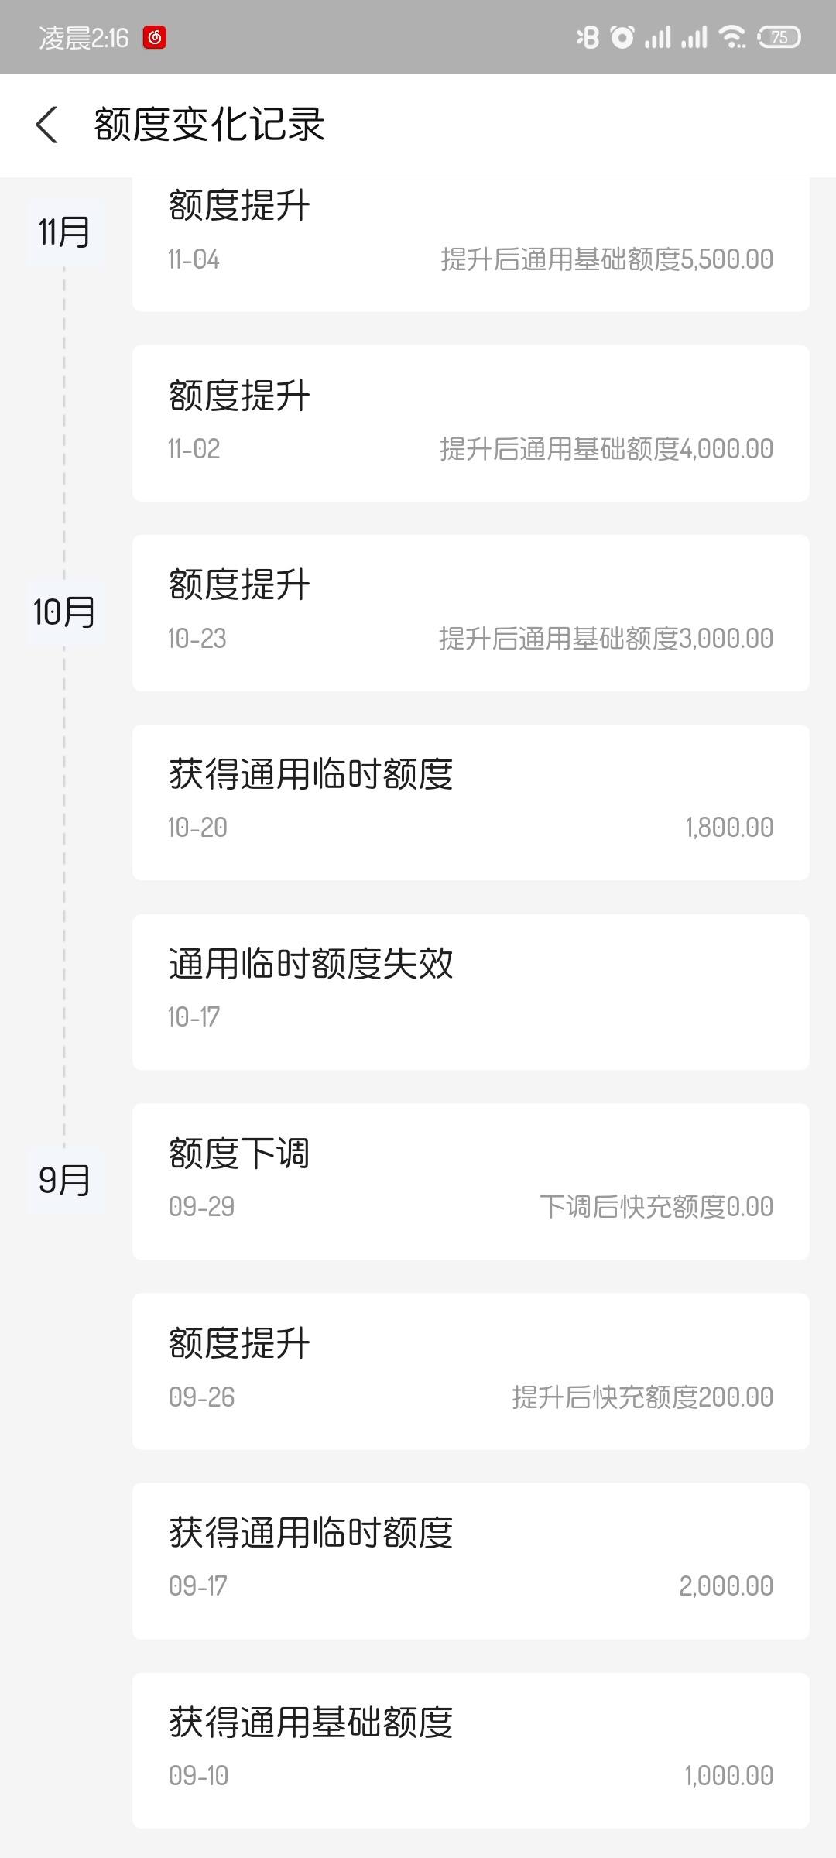Tap the Bluetooth status icon
The image size is (836, 1858).
[588, 36]
